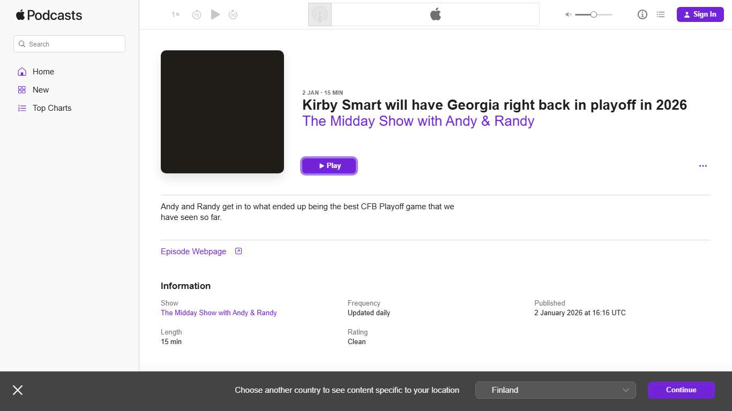Click the Search field
The width and height of the screenshot is (732, 411).
click(x=69, y=44)
